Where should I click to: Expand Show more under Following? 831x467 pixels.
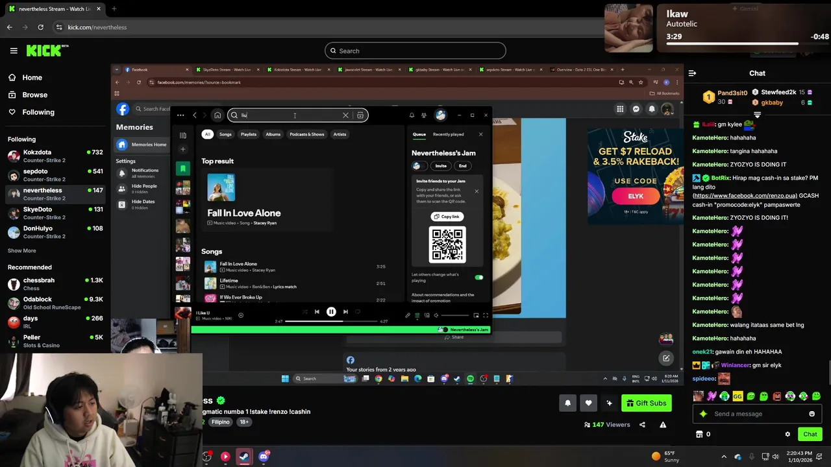coord(22,250)
